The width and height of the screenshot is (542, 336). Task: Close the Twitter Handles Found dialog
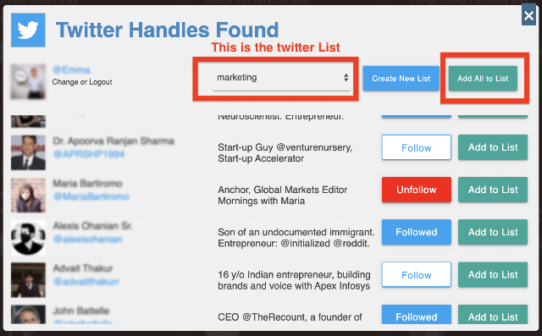528,15
